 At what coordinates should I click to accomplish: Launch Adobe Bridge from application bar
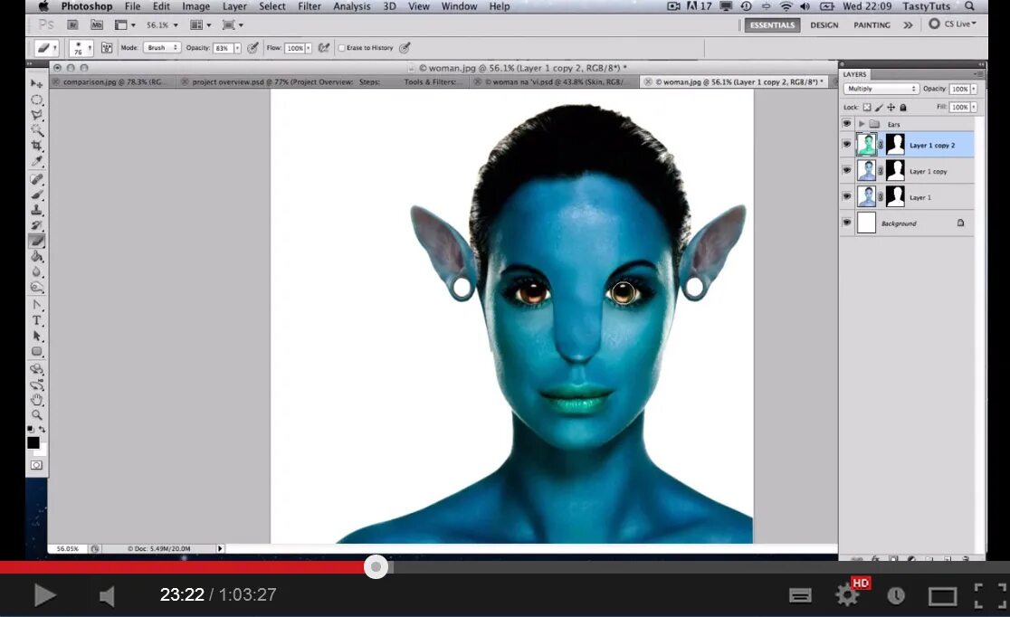click(x=72, y=24)
